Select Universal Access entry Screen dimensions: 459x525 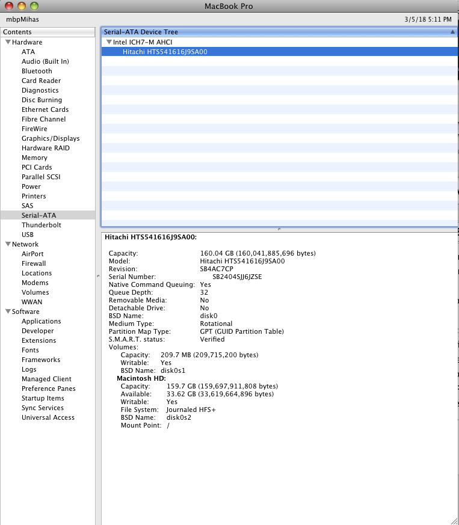click(x=48, y=417)
